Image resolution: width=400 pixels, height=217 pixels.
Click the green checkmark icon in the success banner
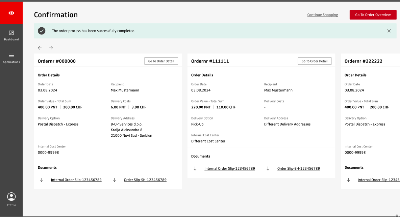click(42, 31)
